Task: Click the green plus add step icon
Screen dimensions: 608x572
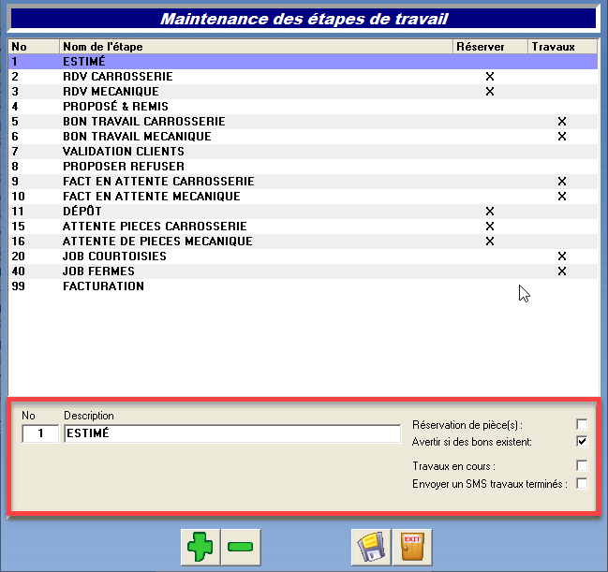Action: 200,547
